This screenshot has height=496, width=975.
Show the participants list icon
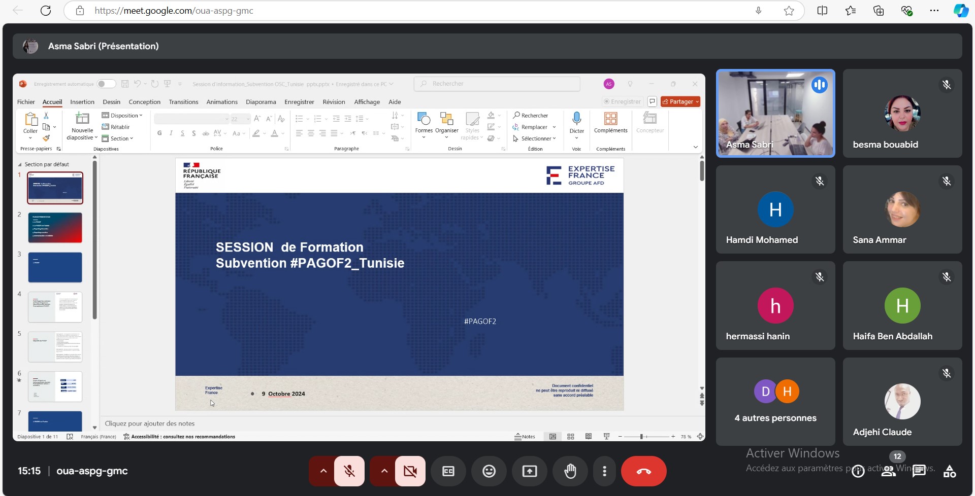point(888,471)
